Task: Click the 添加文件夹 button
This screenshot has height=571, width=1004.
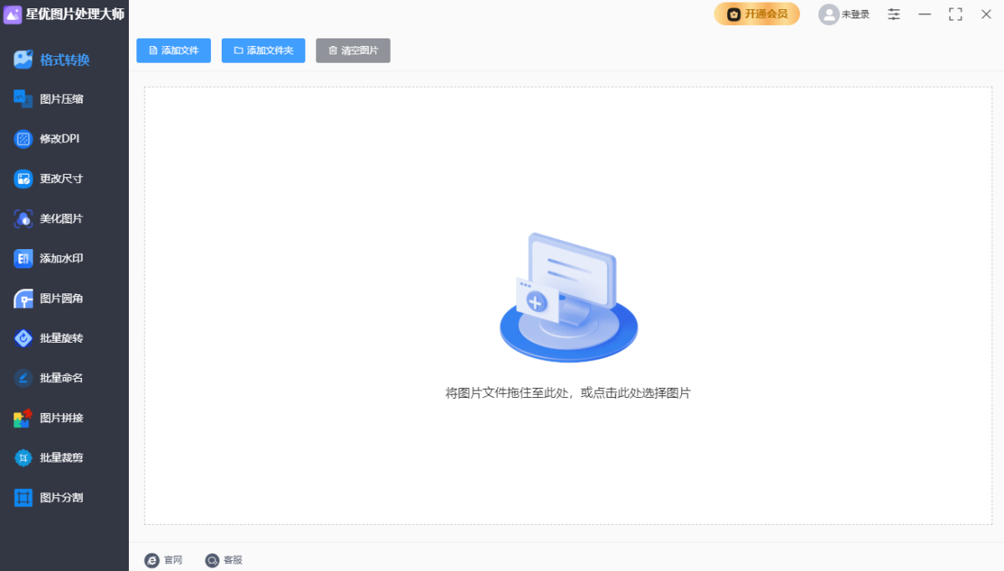Action: [264, 50]
